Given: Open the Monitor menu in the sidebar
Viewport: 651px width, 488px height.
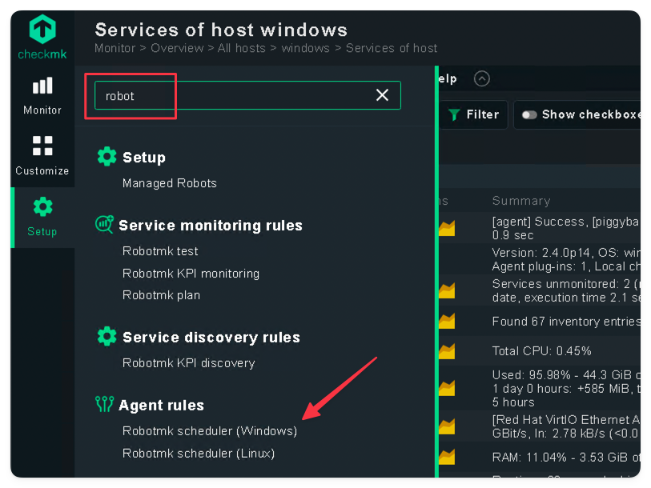Looking at the screenshot, I should tap(42, 95).
